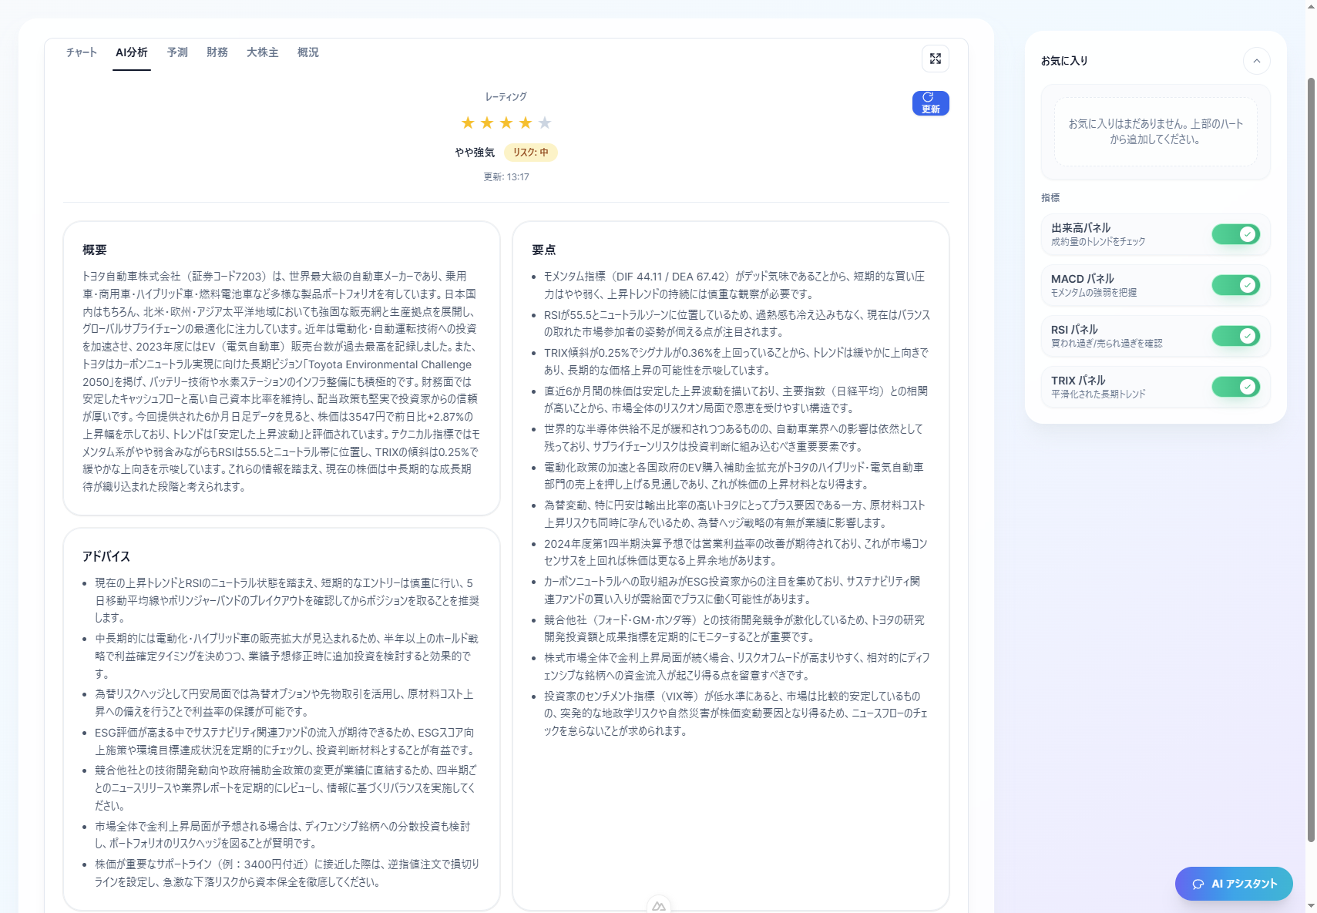Click the first star in the レーティング row
This screenshot has height=913, width=1317.
(467, 123)
